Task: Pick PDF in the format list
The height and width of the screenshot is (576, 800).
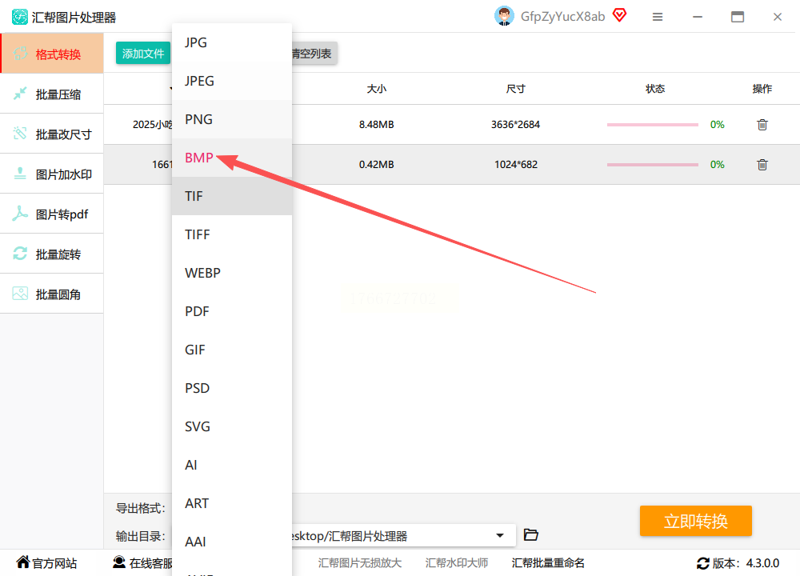Action: coord(232,311)
